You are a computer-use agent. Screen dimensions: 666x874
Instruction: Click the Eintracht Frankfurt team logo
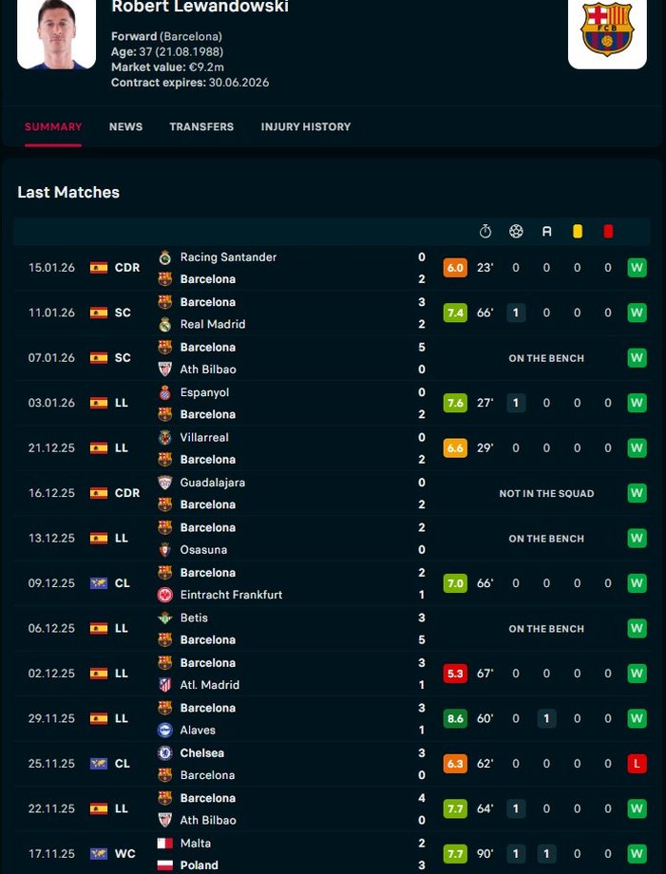(164, 595)
